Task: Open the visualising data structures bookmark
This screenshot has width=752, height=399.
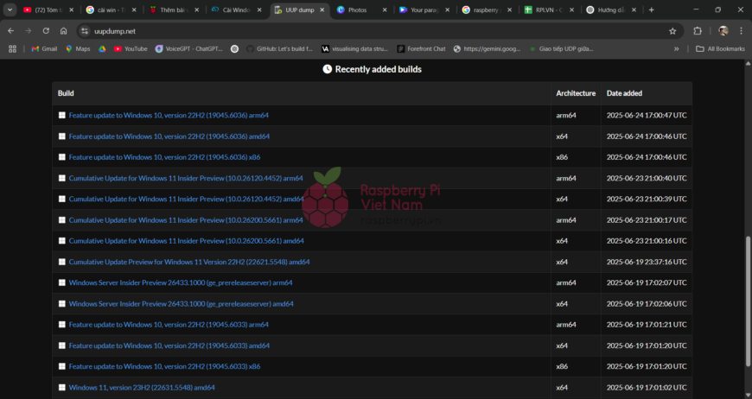Action: pyautogui.click(x=356, y=49)
